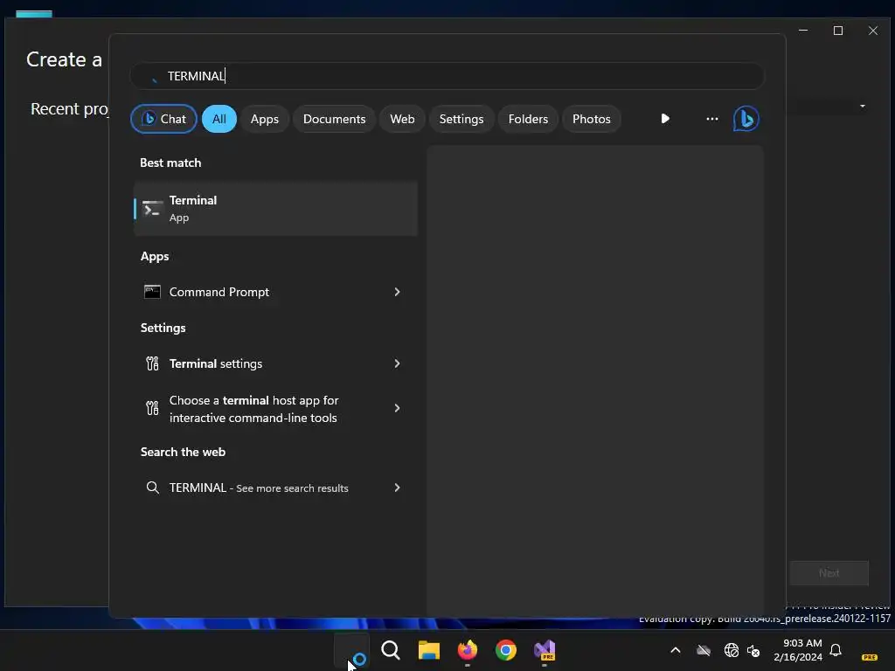Viewport: 895px width, 671px height.
Task: Expand Terminal settings result details
Action: click(398, 363)
